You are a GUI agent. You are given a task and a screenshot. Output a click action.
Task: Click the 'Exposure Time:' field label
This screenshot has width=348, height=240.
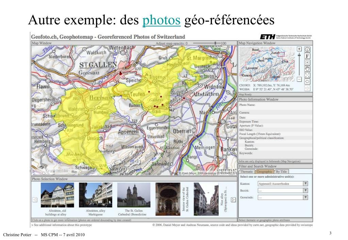click(249, 122)
